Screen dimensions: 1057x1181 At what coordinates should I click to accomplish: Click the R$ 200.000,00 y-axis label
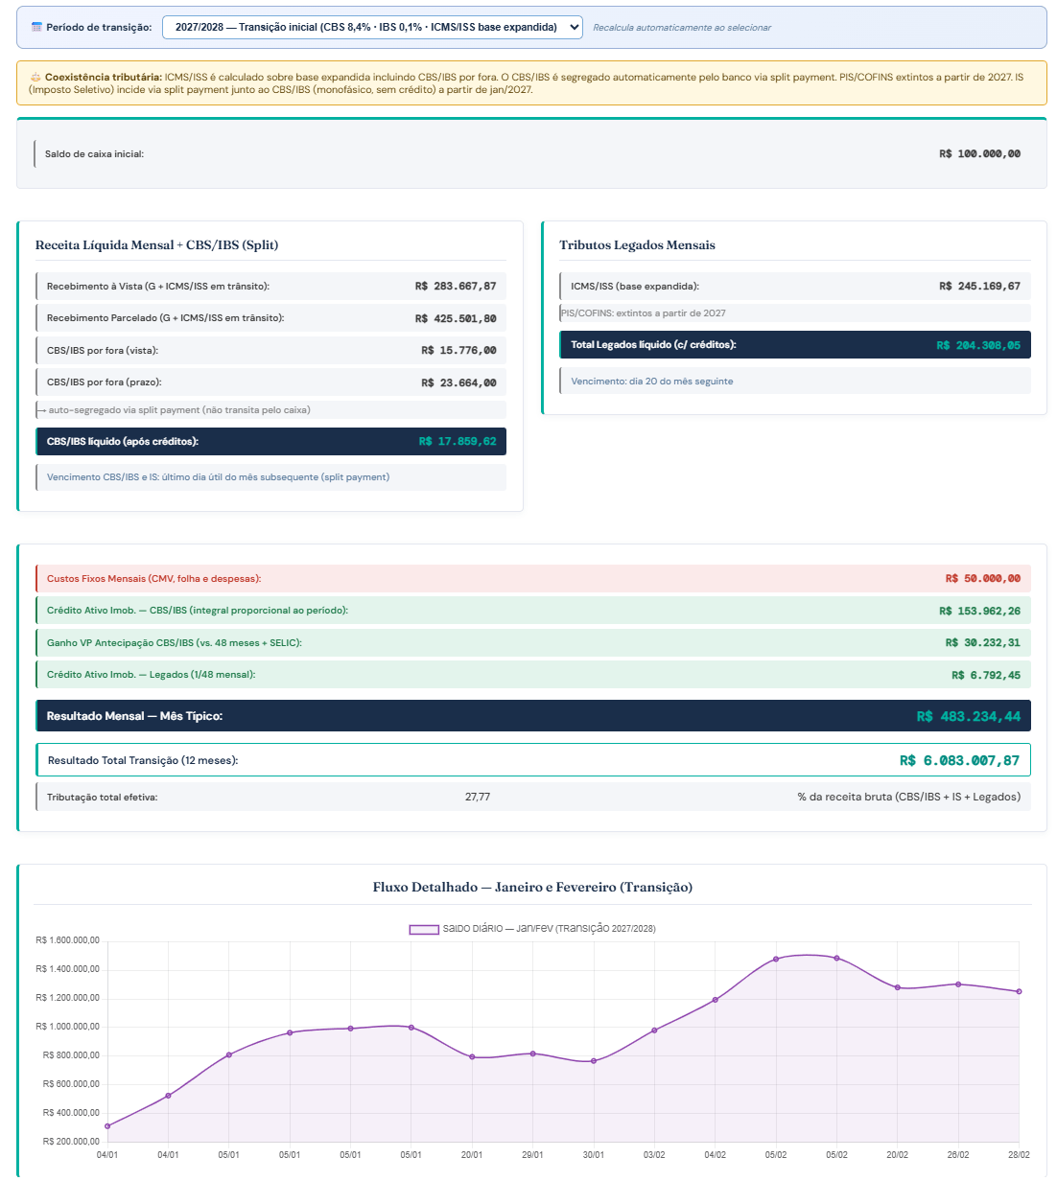tap(71, 1142)
